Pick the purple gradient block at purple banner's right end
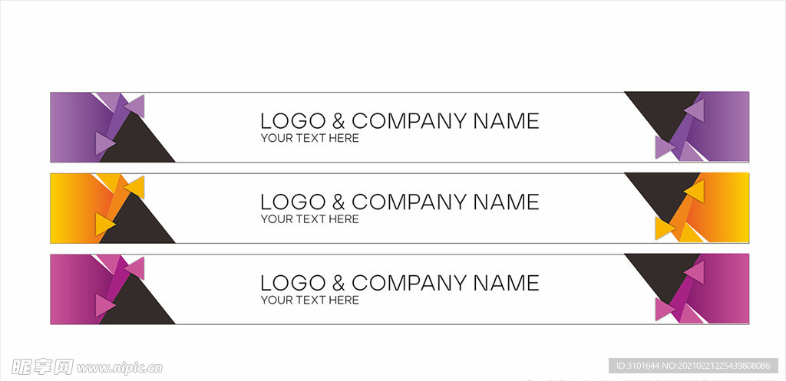 click(x=728, y=126)
